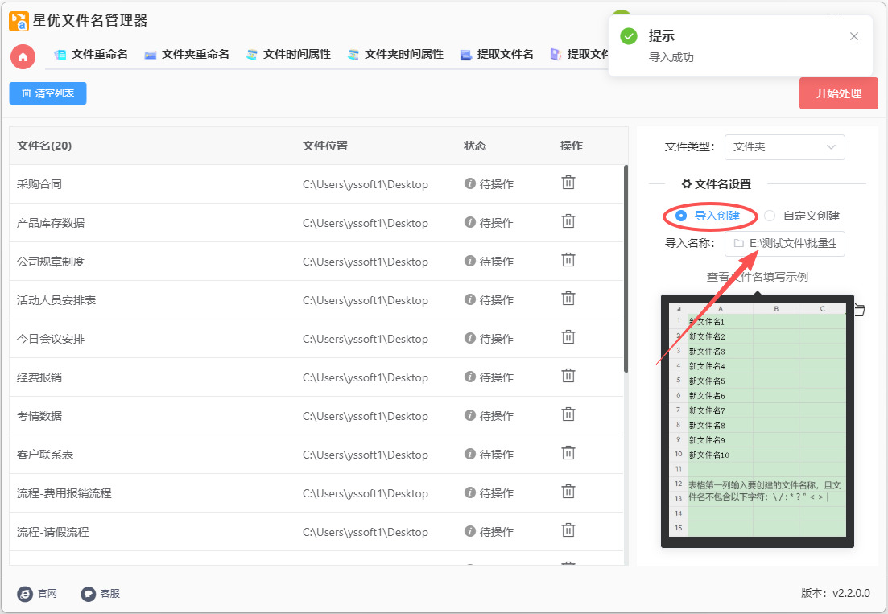Click the gear icon by 文件名设置
The width and height of the screenshot is (888, 614).
point(687,184)
